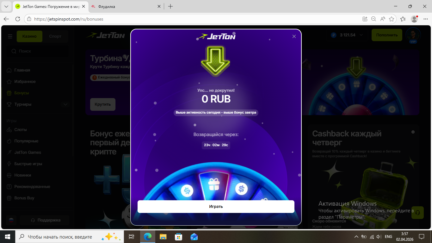Click the Поиск search field
Viewport: 432px width, 243px height.
[x=38, y=51]
